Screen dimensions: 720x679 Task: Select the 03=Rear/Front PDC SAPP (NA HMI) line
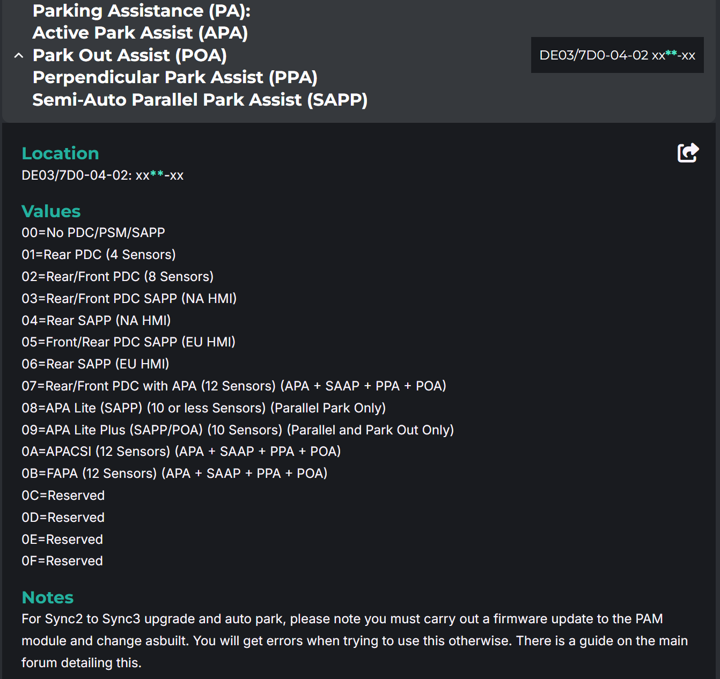pos(129,299)
